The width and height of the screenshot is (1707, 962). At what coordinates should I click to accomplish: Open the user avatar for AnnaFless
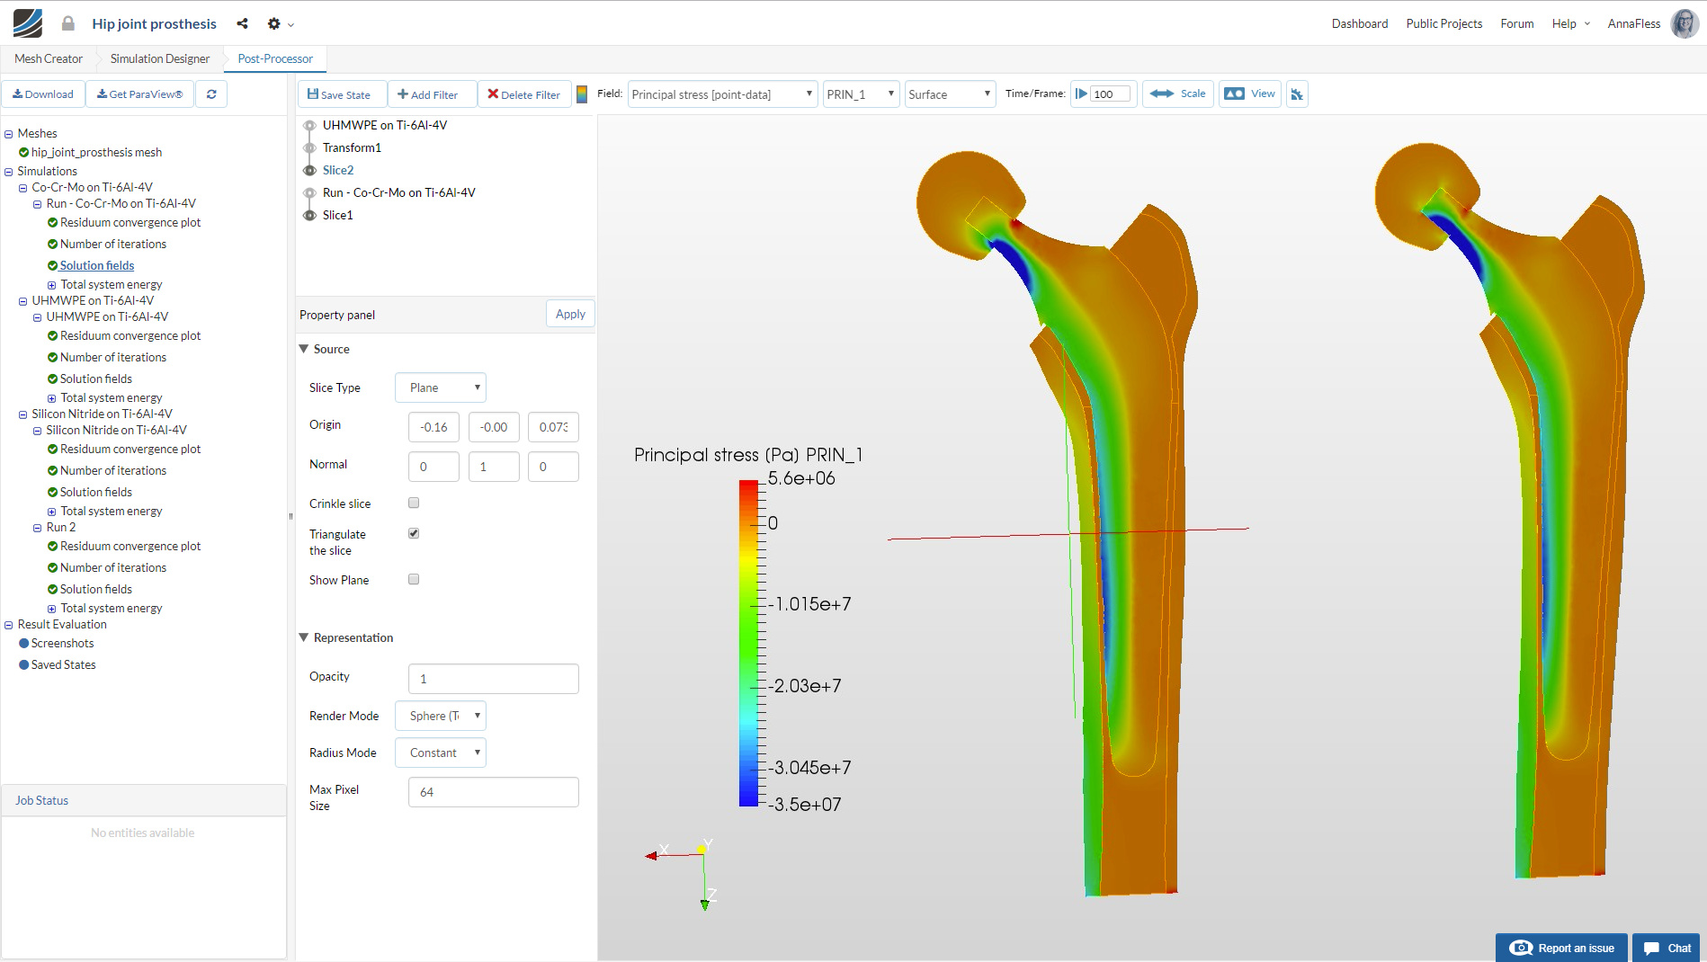click(1684, 23)
